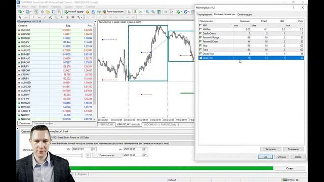324x182 pixels.
Task: Toggle the Terminal panel icon
Action: (x=53, y=12)
